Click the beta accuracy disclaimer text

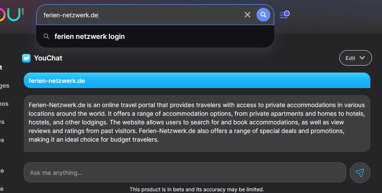197,190
